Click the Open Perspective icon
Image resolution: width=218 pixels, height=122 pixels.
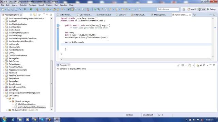[x=184, y=9]
